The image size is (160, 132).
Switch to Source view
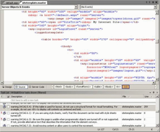click(x=21, y=87)
